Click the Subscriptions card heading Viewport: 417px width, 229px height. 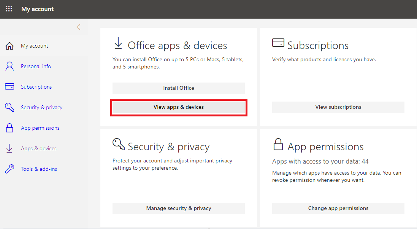(318, 46)
